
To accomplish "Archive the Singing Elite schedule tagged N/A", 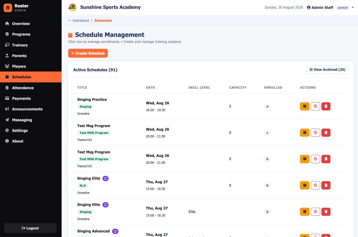I will (305, 185).
